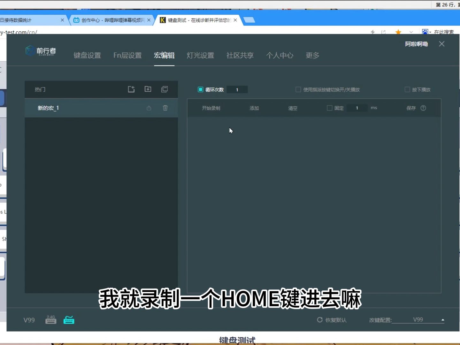Click the V99 device label
Image resolution: width=460 pixels, height=345 pixels.
click(29, 320)
